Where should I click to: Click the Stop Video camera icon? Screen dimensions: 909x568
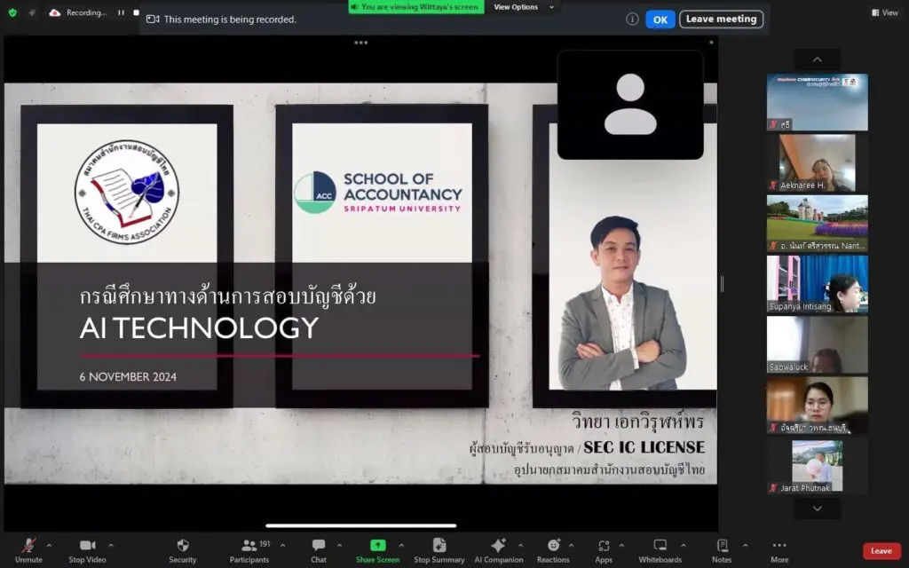[x=88, y=546]
